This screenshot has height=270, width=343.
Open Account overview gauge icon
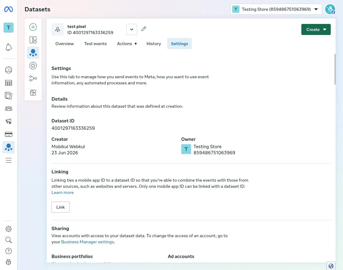9,70
